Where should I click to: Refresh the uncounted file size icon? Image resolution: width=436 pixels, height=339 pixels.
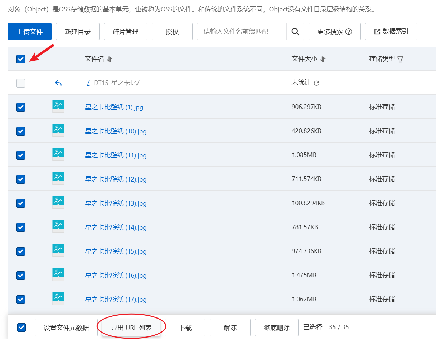click(x=316, y=83)
